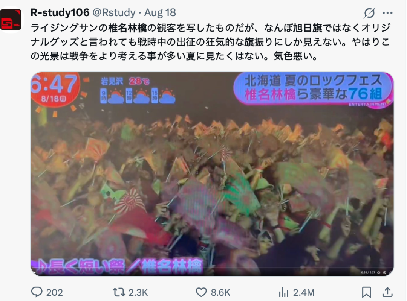Click the bold 椎名林檎 keyword in tweet
Viewport: 407px width, 301px height.
pos(127,28)
